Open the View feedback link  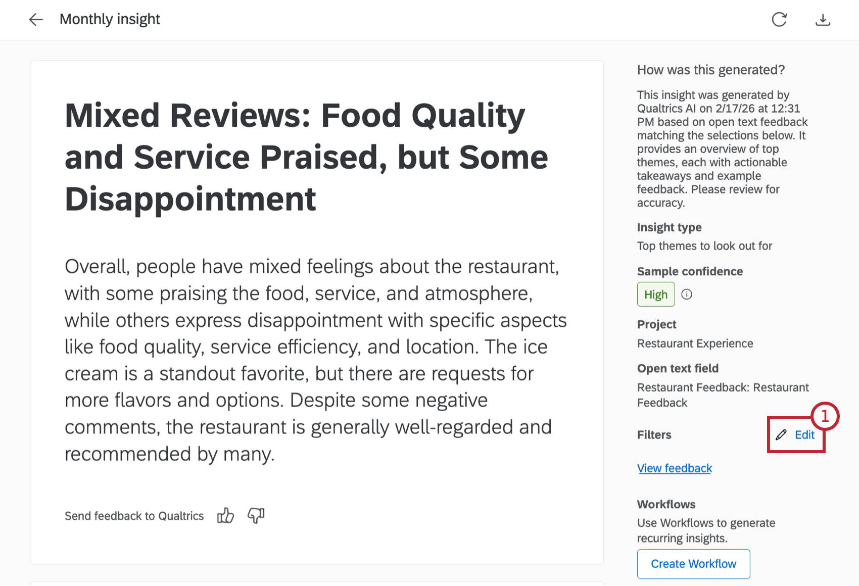click(x=674, y=468)
